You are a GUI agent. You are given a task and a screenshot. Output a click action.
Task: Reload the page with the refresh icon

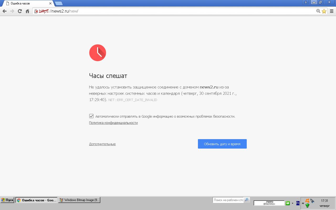point(20,11)
